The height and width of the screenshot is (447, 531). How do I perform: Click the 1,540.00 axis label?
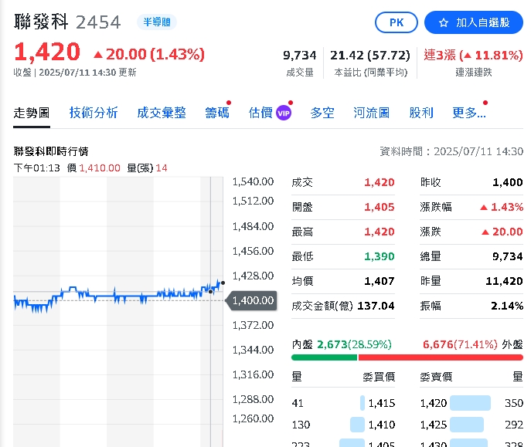pos(253,182)
